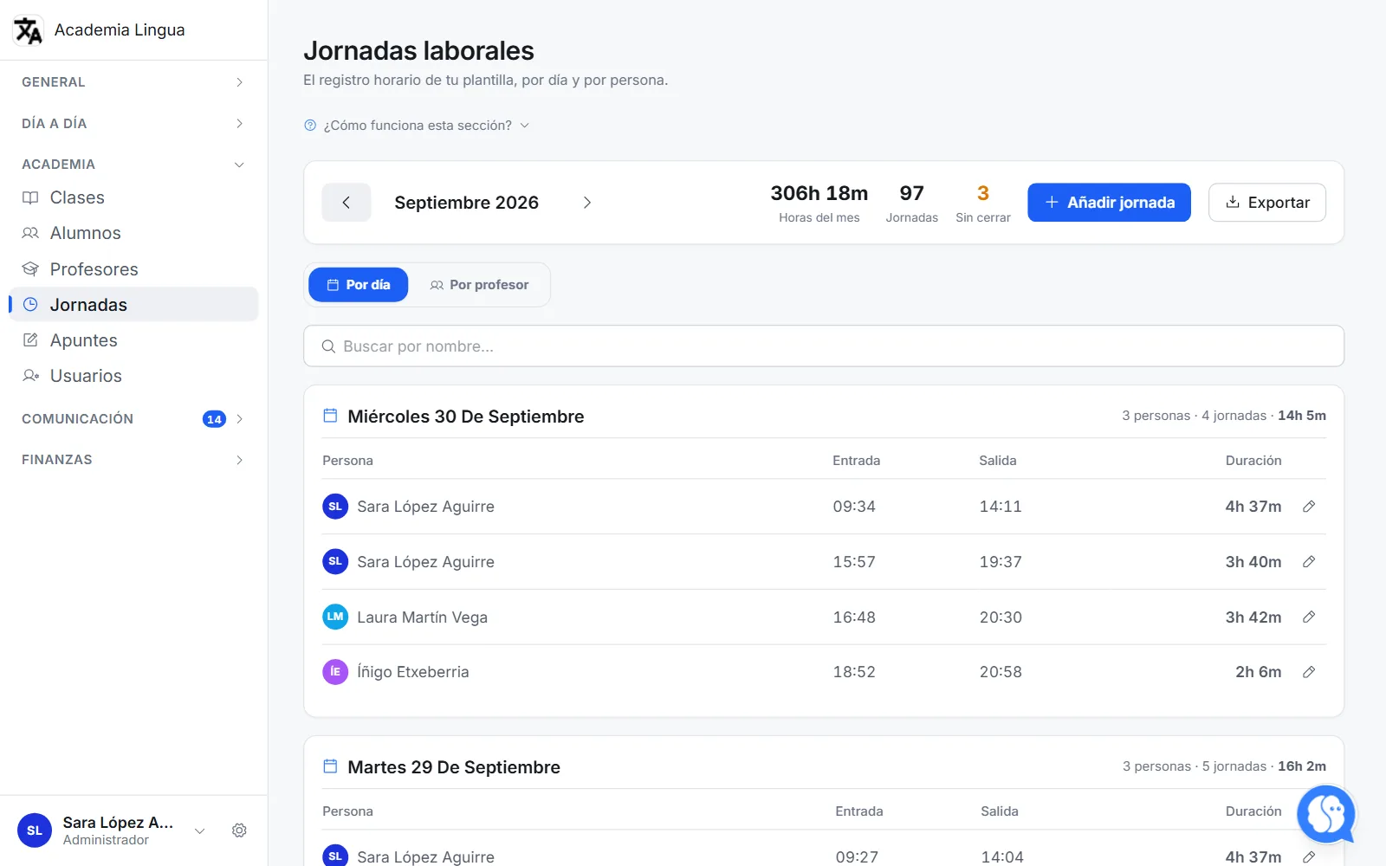Click the Septiembre 2026 month label
Screen dimensions: 1386x866
pos(466,203)
